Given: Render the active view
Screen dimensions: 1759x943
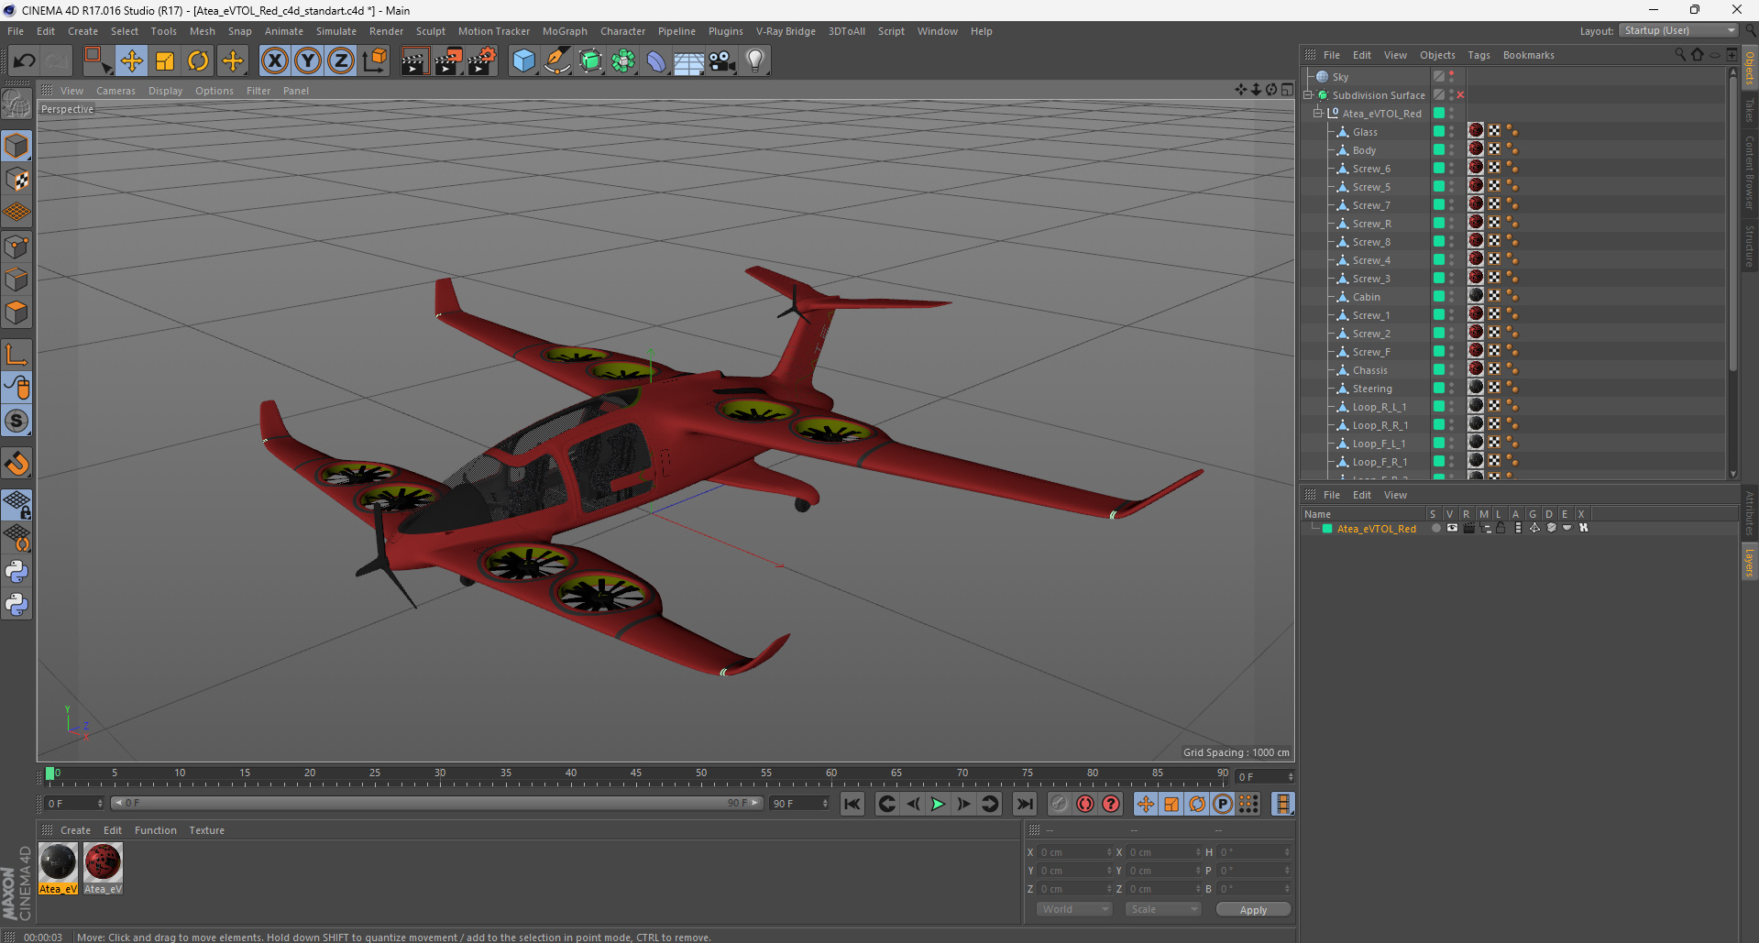Looking at the screenshot, I should 414,61.
